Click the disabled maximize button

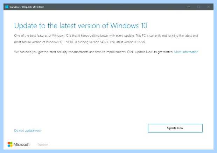pos(198,7)
